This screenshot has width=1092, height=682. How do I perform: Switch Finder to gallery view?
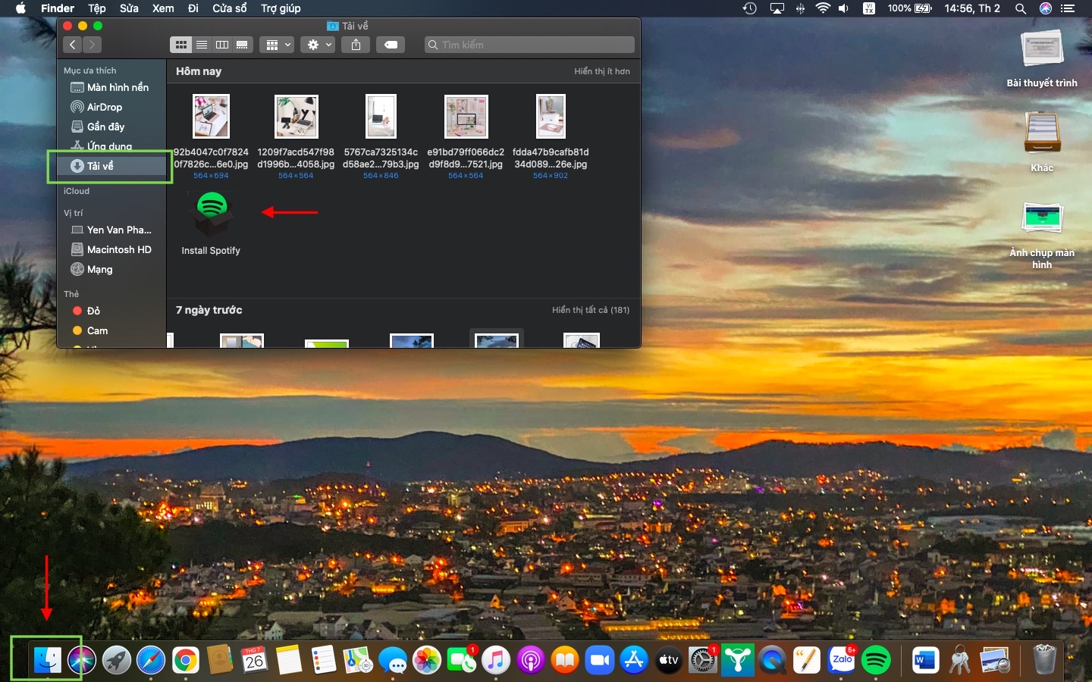coord(242,45)
